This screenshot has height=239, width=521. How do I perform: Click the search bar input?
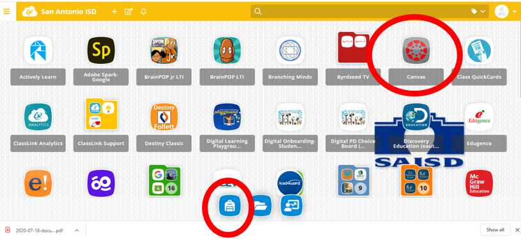pyautogui.click(x=369, y=12)
